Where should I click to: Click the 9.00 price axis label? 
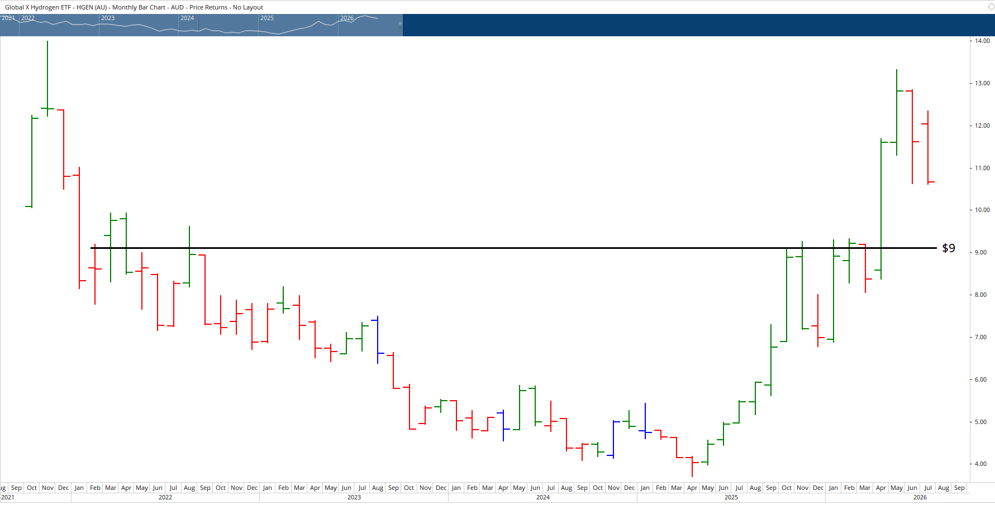(x=980, y=252)
